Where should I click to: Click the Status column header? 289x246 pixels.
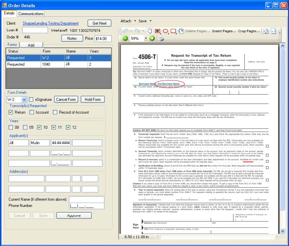(23, 51)
